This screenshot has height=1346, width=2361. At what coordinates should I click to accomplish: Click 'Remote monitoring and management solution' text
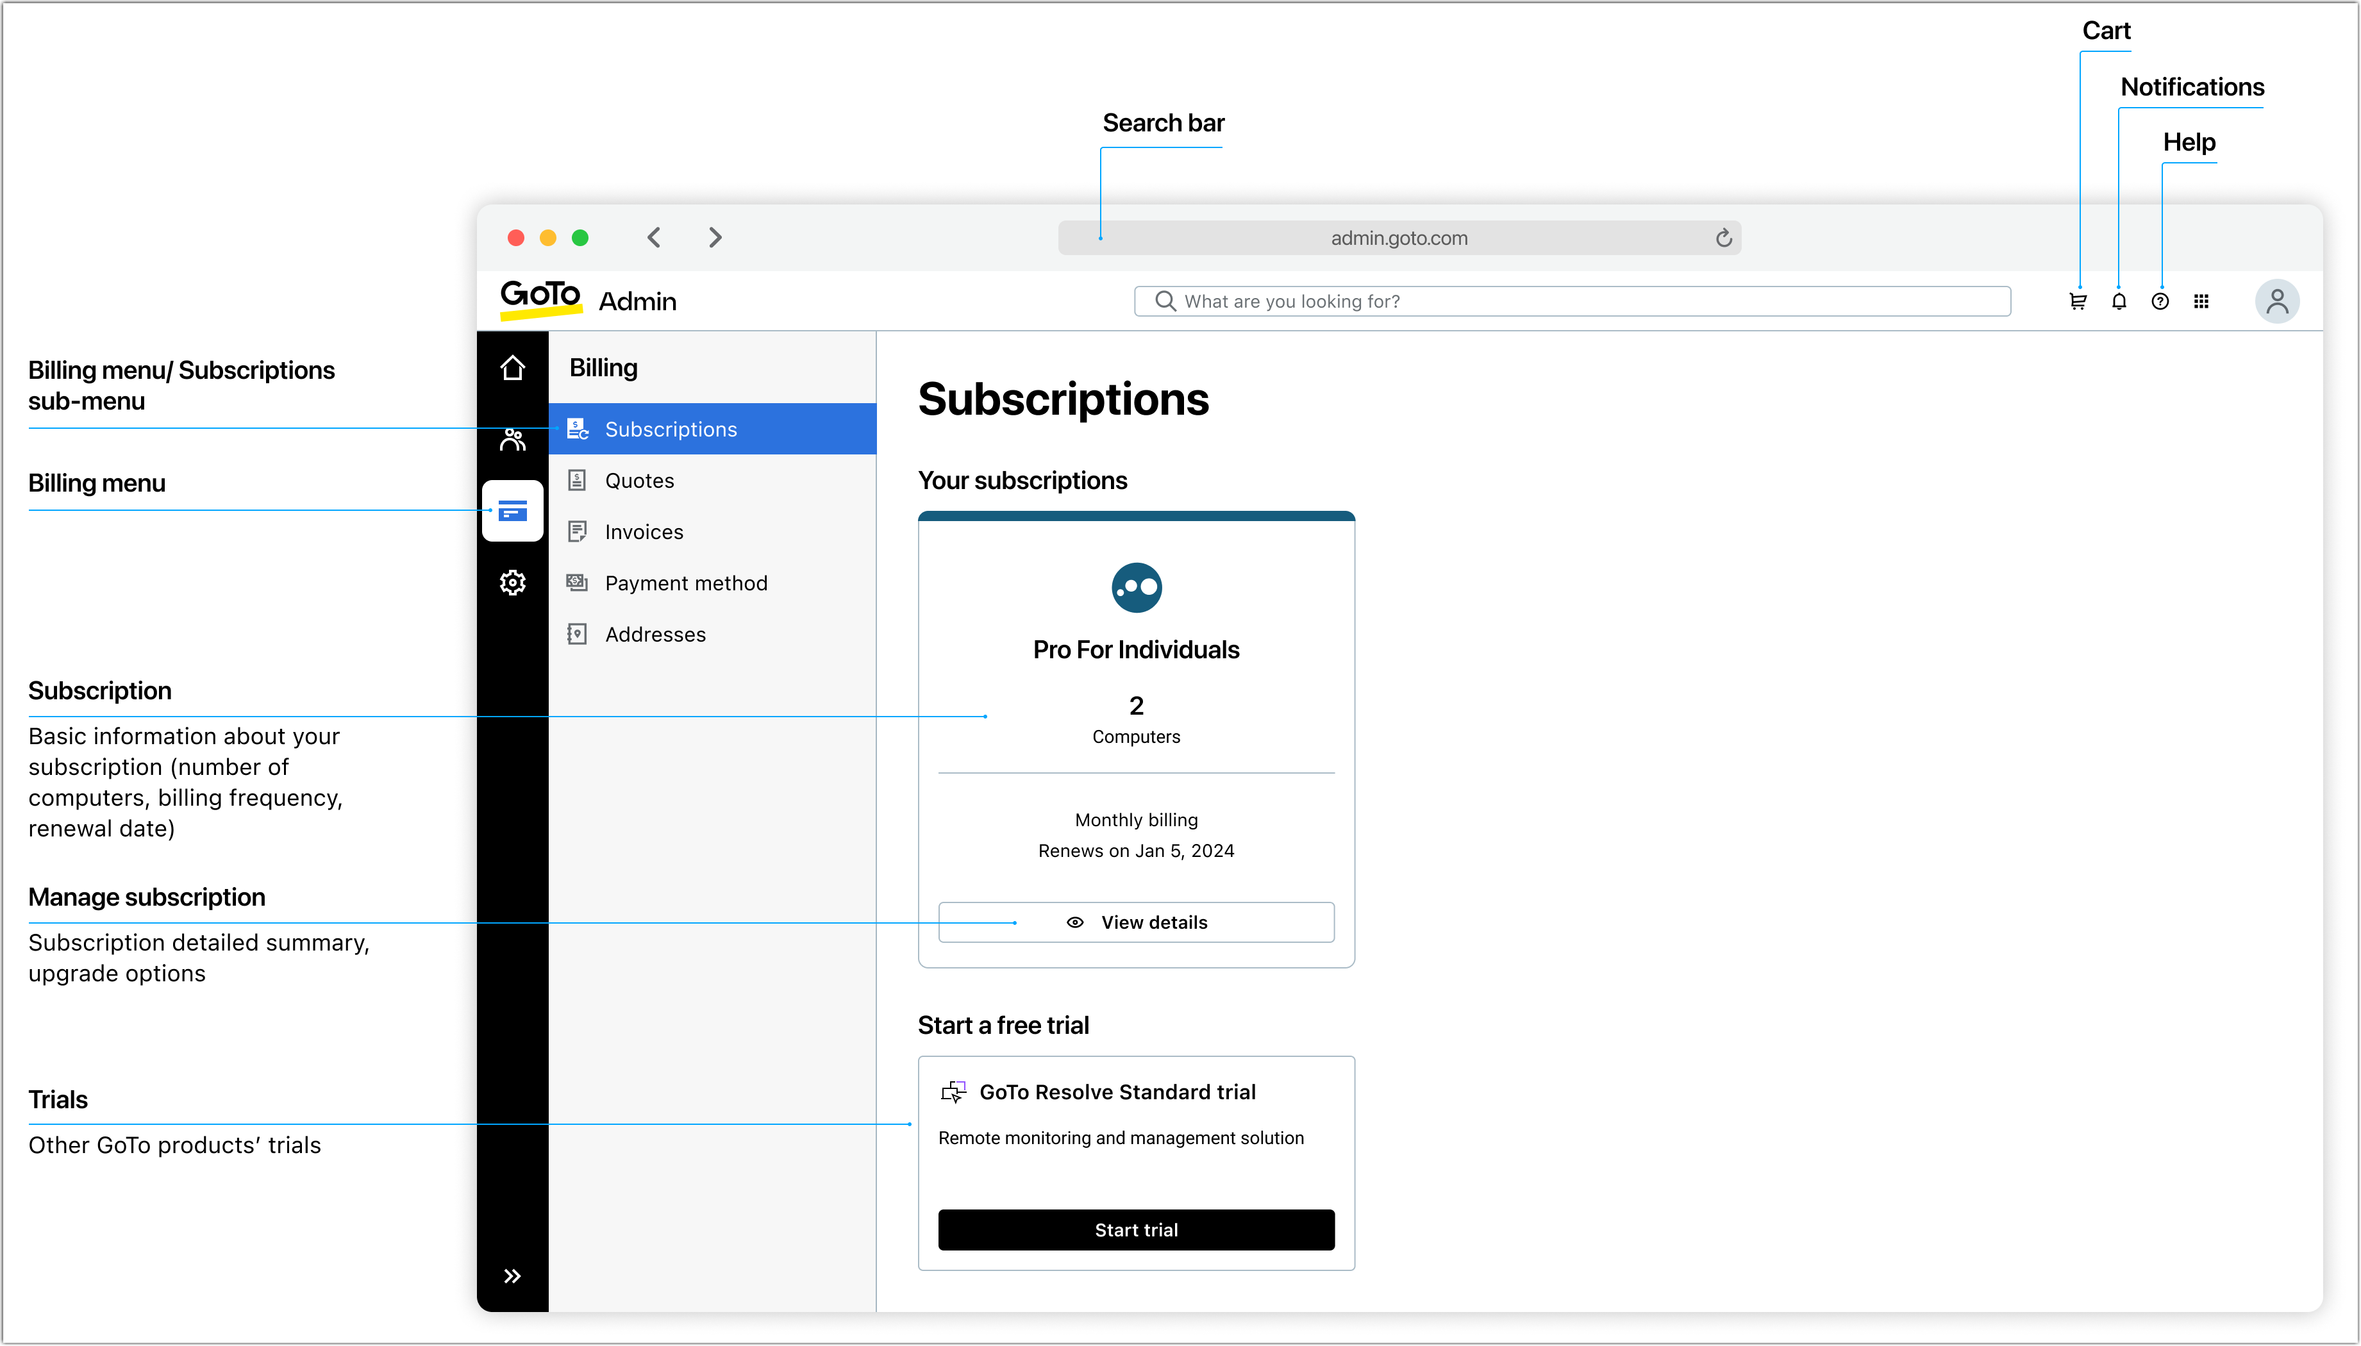pyautogui.click(x=1121, y=1138)
